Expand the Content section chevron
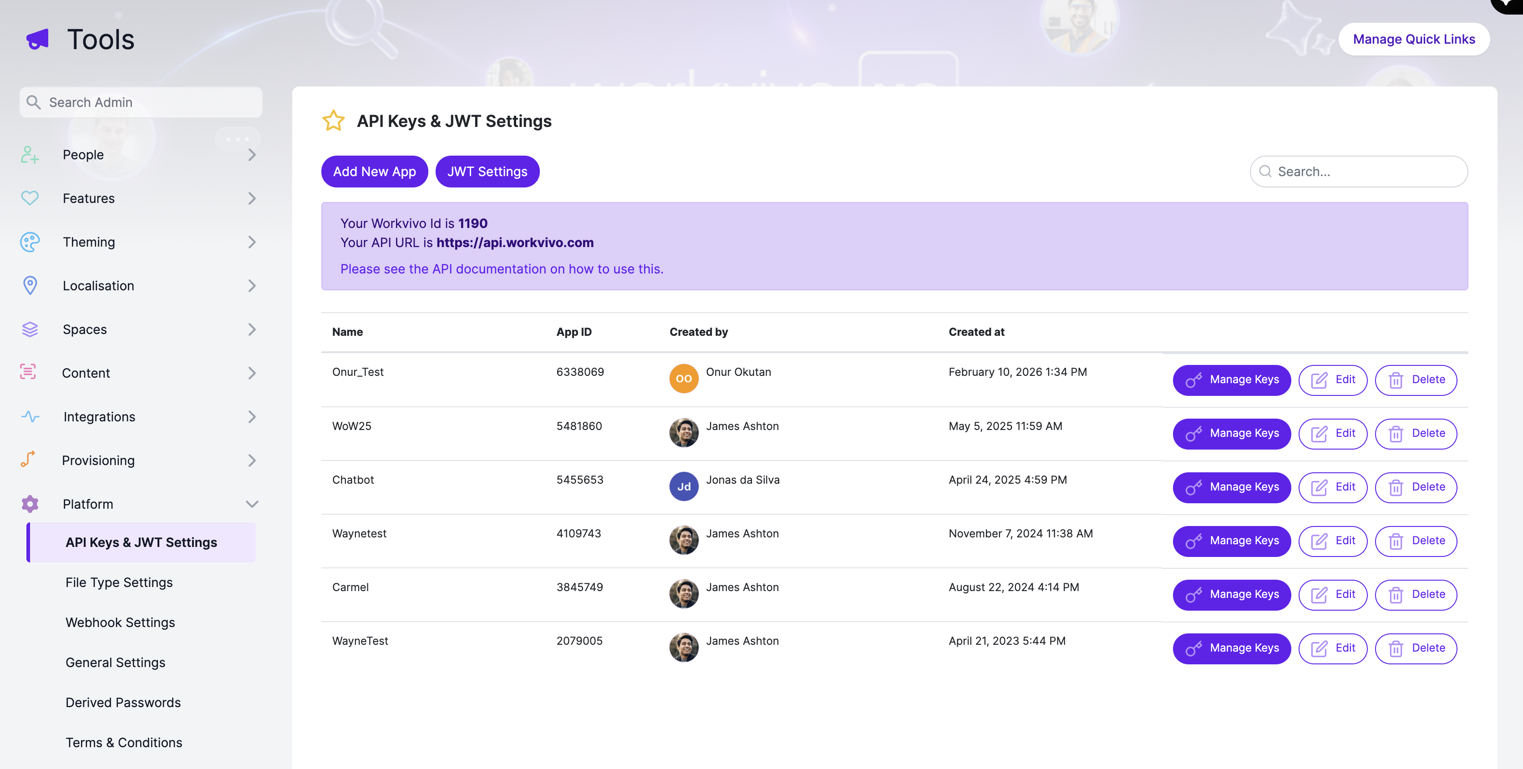Image resolution: width=1523 pixels, height=769 pixels. pyautogui.click(x=252, y=373)
